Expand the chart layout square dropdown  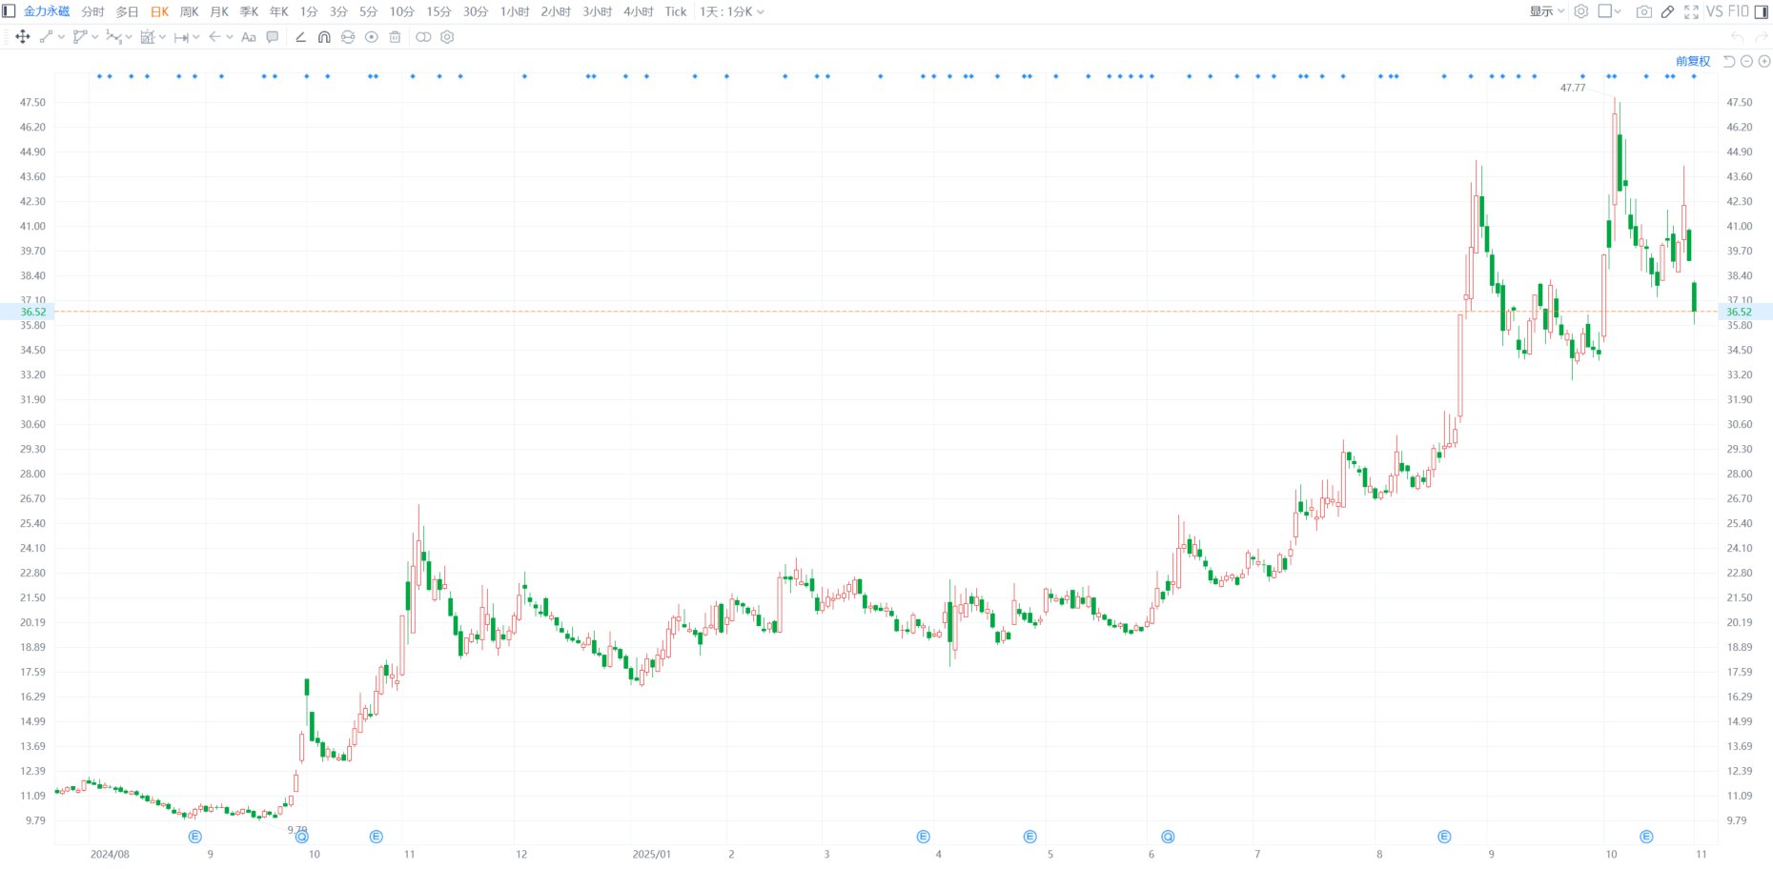[x=1609, y=11]
